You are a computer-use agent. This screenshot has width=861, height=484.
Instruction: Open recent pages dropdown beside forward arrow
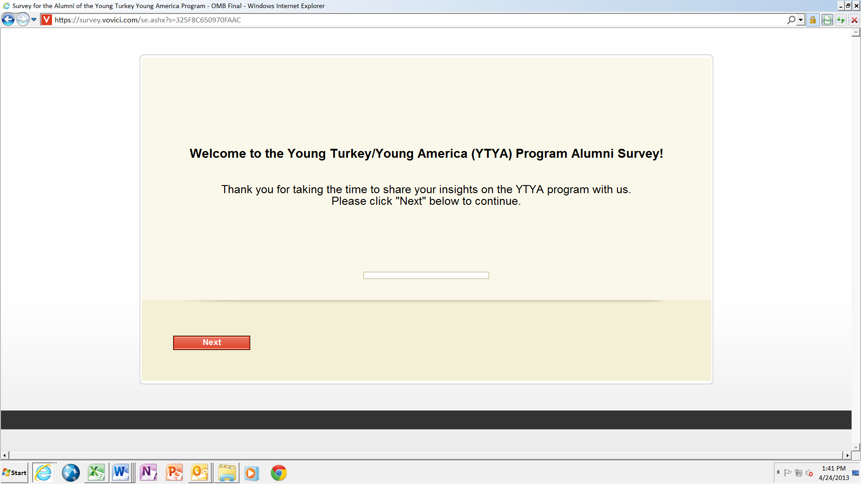34,20
